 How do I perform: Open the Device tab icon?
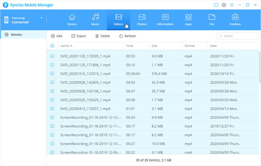pyautogui.click(x=72, y=17)
